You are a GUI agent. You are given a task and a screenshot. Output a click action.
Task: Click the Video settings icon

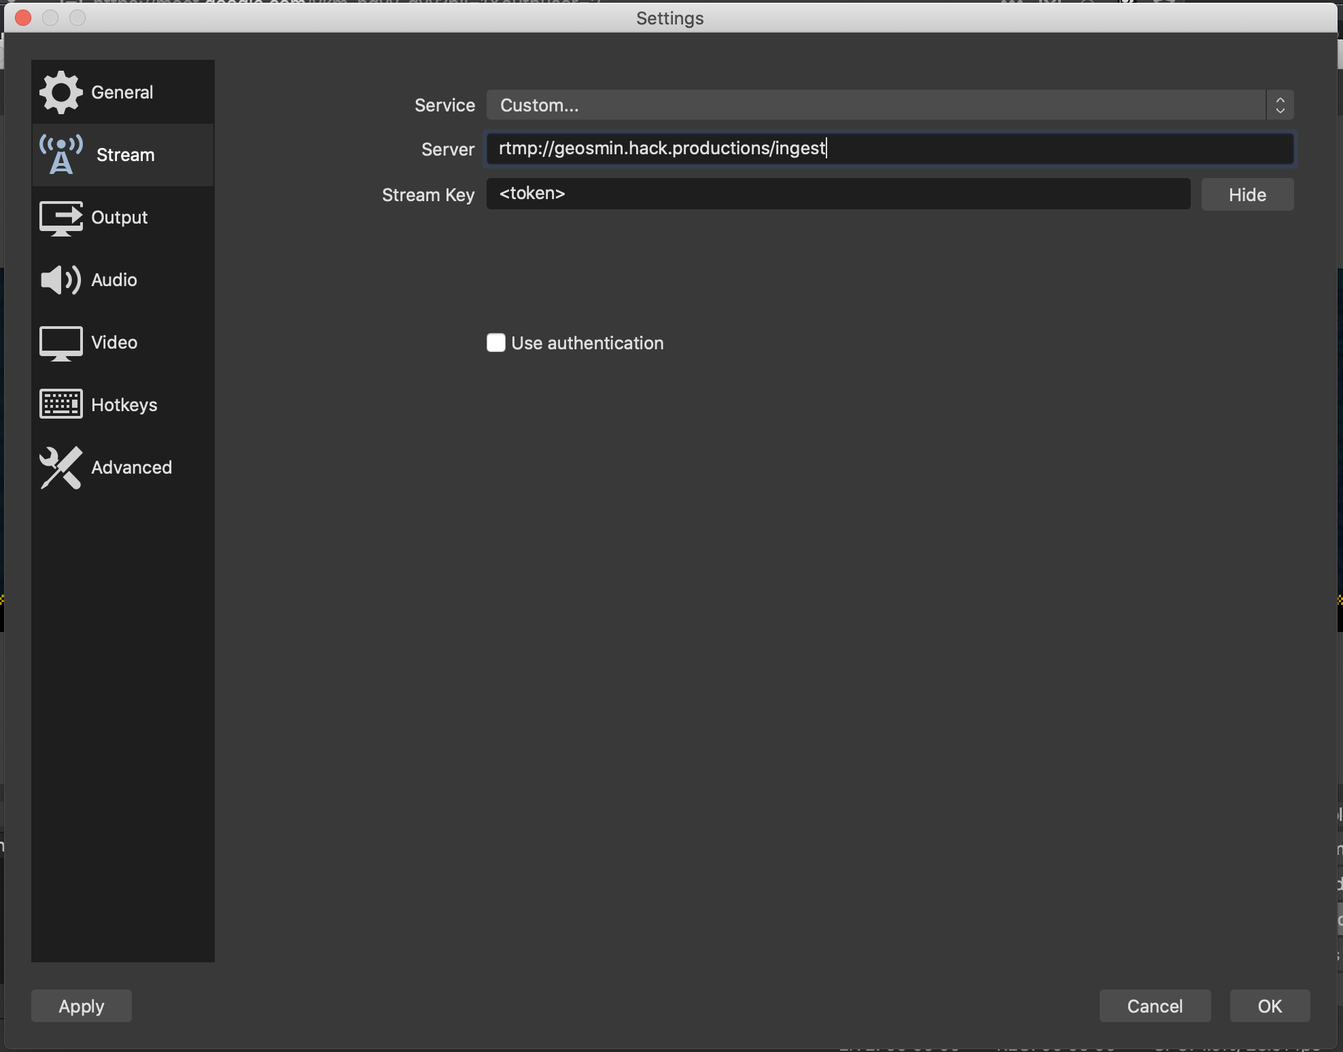pyautogui.click(x=59, y=341)
